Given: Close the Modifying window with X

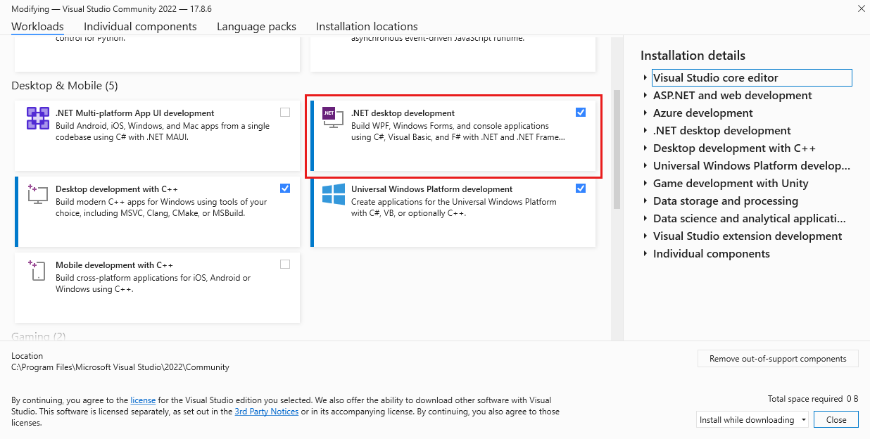Looking at the screenshot, I should click(x=861, y=8).
